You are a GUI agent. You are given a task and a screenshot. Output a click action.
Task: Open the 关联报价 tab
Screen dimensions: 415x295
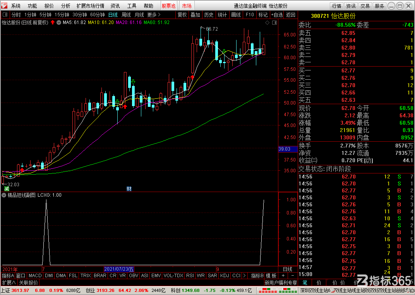[x=29, y=283]
